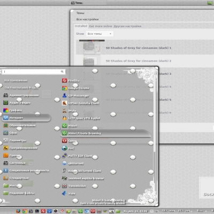Select the Образовательные category
The image size is (214, 214).
[x=19, y=125]
